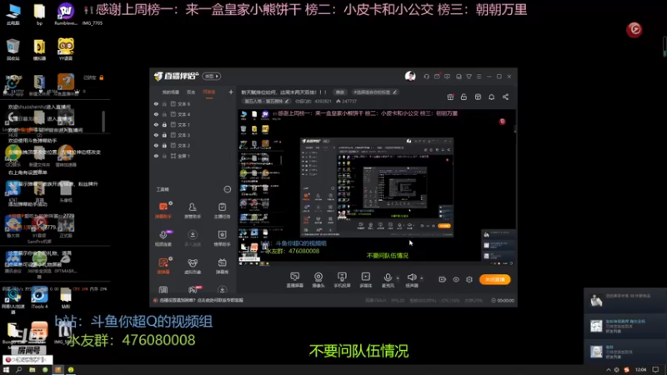This screenshot has height=375, width=667.
Task: Open the YY语音 desktop icon
Action: tap(66, 49)
